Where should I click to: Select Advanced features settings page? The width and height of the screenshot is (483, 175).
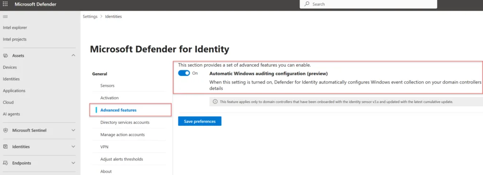pos(118,110)
